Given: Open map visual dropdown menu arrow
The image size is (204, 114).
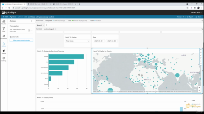Looking at the screenshot, I should click(x=201, y=50).
